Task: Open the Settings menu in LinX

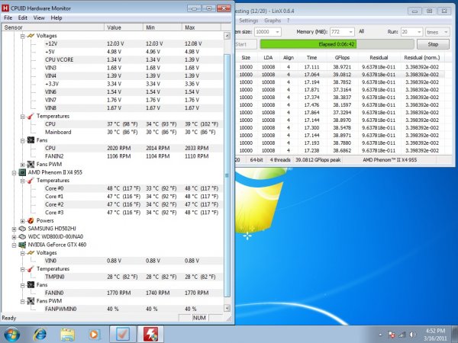Action: [x=249, y=21]
